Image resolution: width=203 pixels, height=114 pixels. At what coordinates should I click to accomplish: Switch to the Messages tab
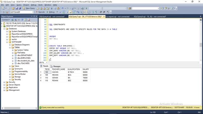[56, 66]
